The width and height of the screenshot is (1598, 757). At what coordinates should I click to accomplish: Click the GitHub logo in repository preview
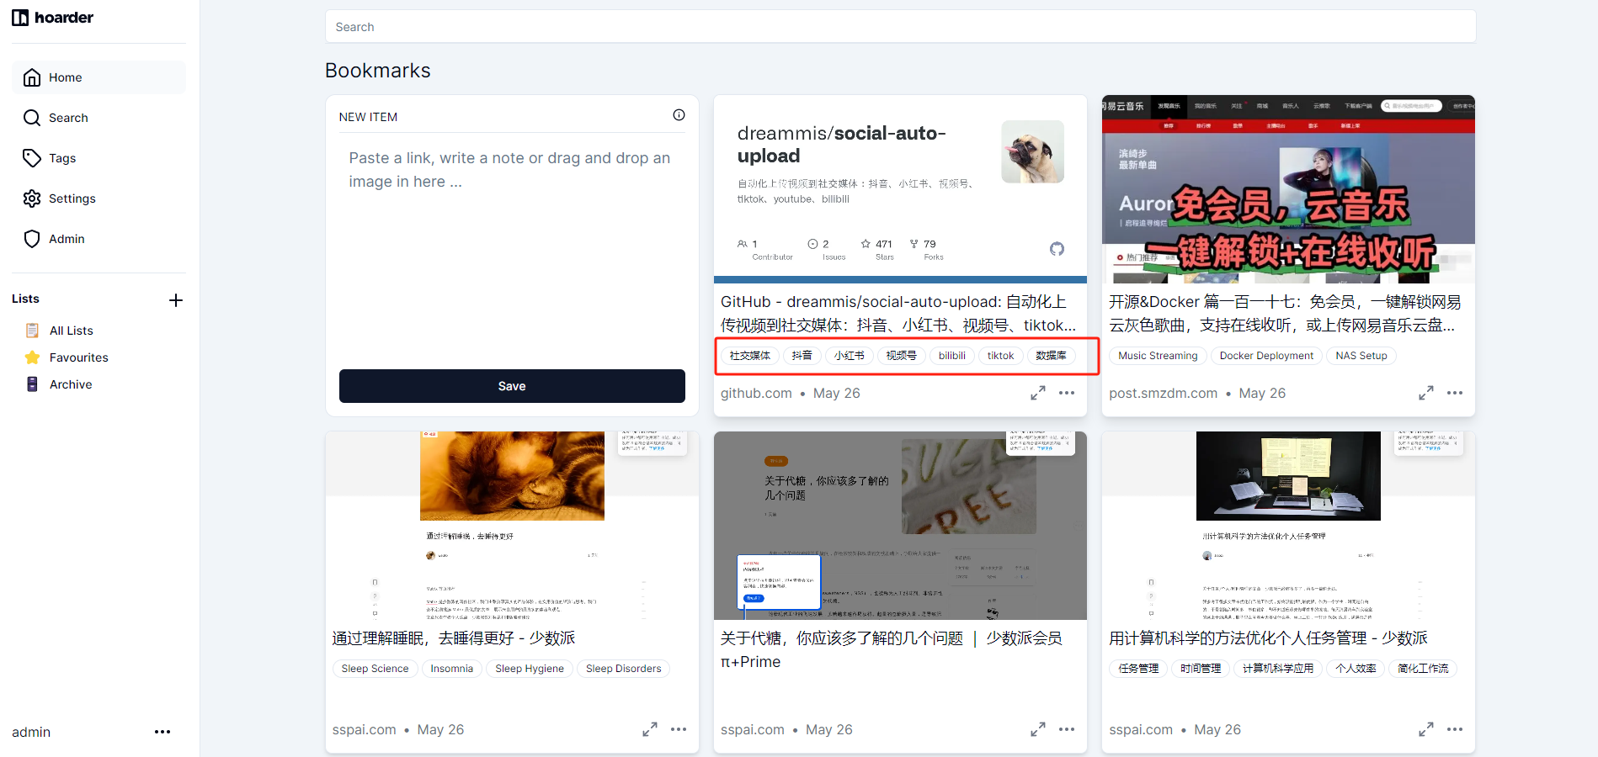1057,249
